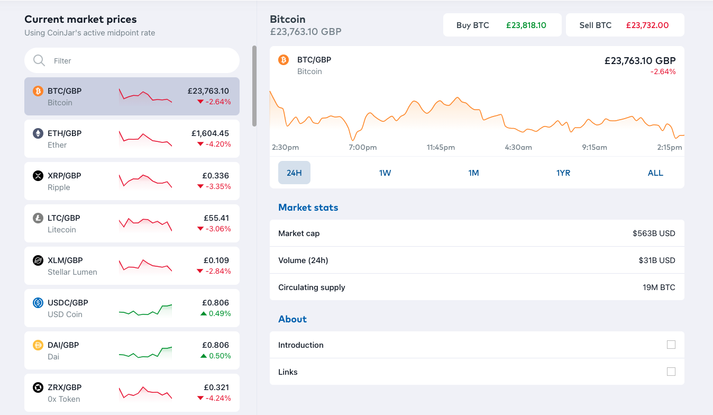Switch chart to 1W range
Screen dimensions: 713x415
385,173
